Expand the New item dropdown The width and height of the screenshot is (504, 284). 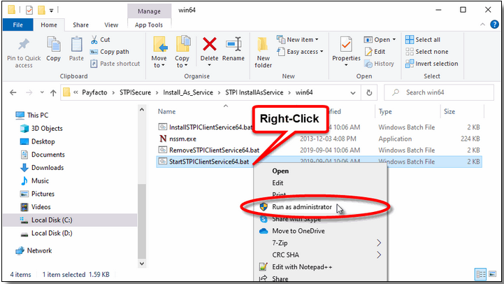(x=300, y=40)
